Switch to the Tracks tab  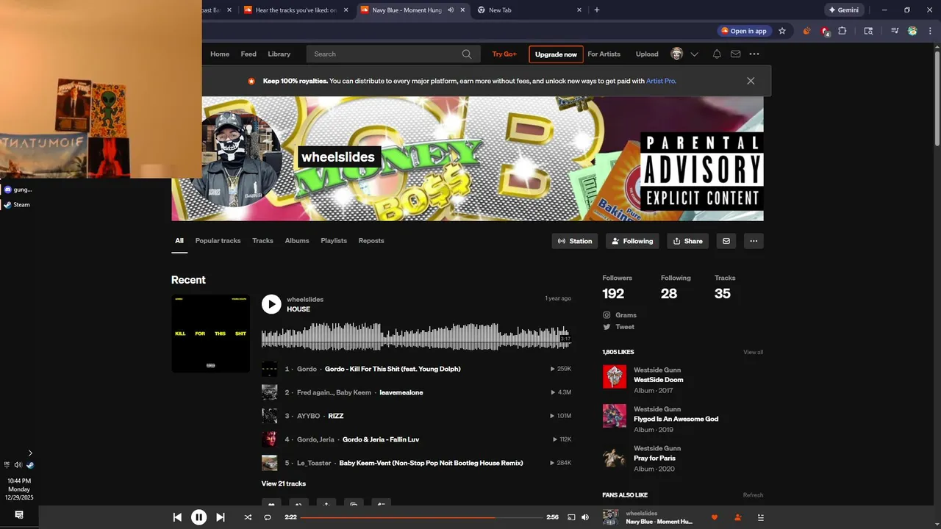tap(262, 241)
